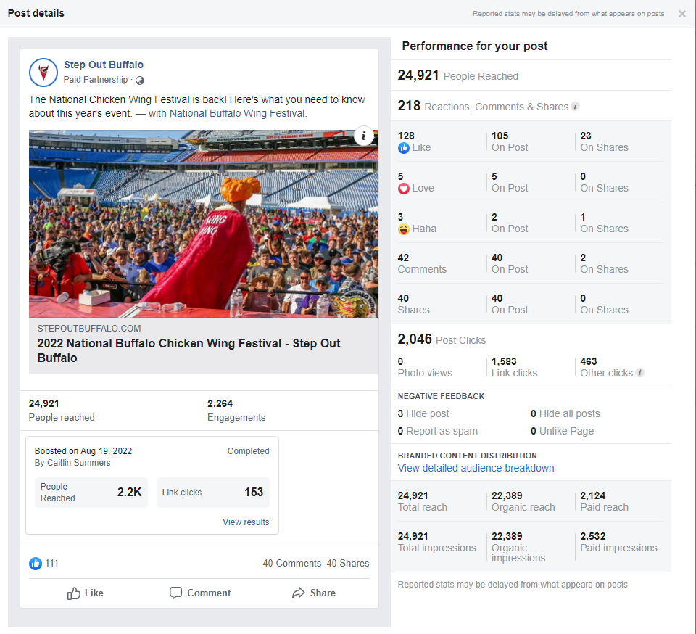
Task: Click the NEGATIVE FEEDBACK heading
Action: pos(441,396)
